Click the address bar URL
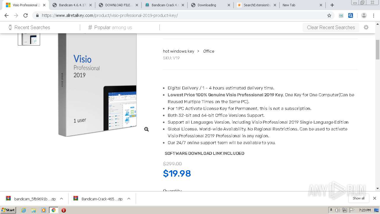Image resolution: width=380 pixels, height=214 pixels. 110,15
